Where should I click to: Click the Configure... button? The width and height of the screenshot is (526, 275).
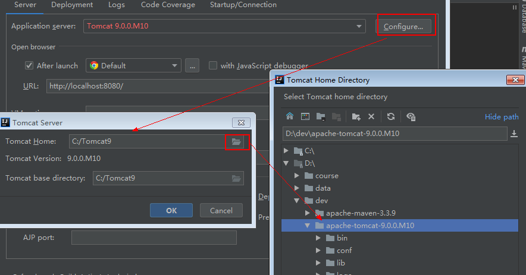pos(403,27)
